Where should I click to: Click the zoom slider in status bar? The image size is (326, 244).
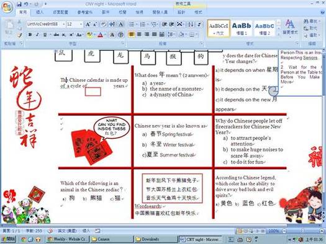point(303,231)
